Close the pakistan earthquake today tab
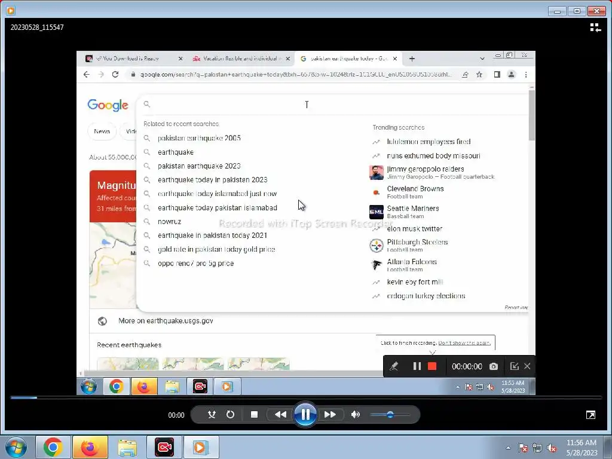 395,59
